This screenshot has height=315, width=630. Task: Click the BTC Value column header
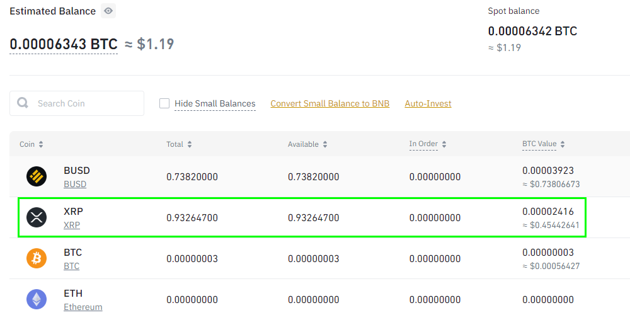(539, 144)
